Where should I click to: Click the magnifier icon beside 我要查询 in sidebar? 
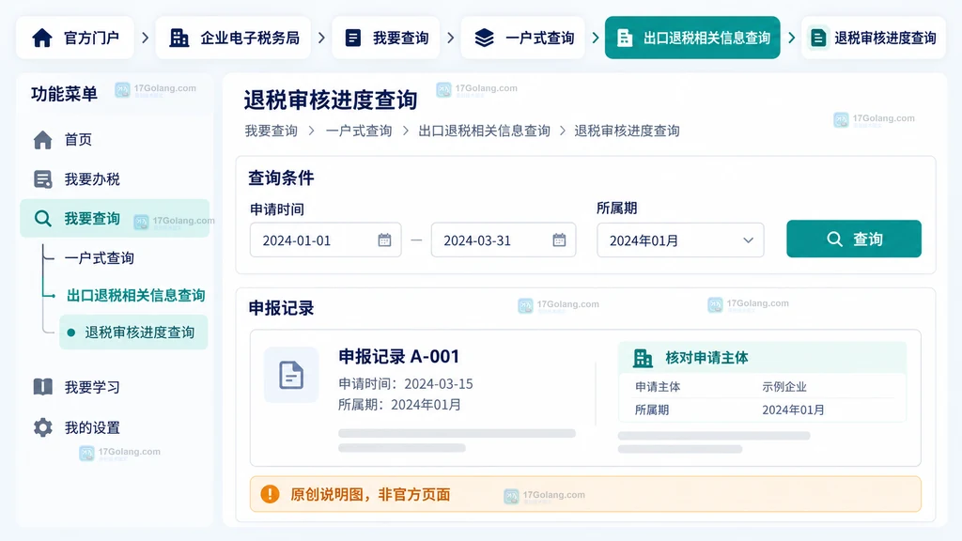pyautogui.click(x=43, y=218)
